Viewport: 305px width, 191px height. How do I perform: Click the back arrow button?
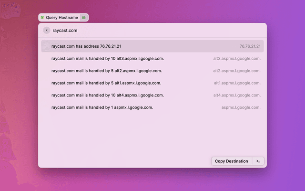point(47,31)
